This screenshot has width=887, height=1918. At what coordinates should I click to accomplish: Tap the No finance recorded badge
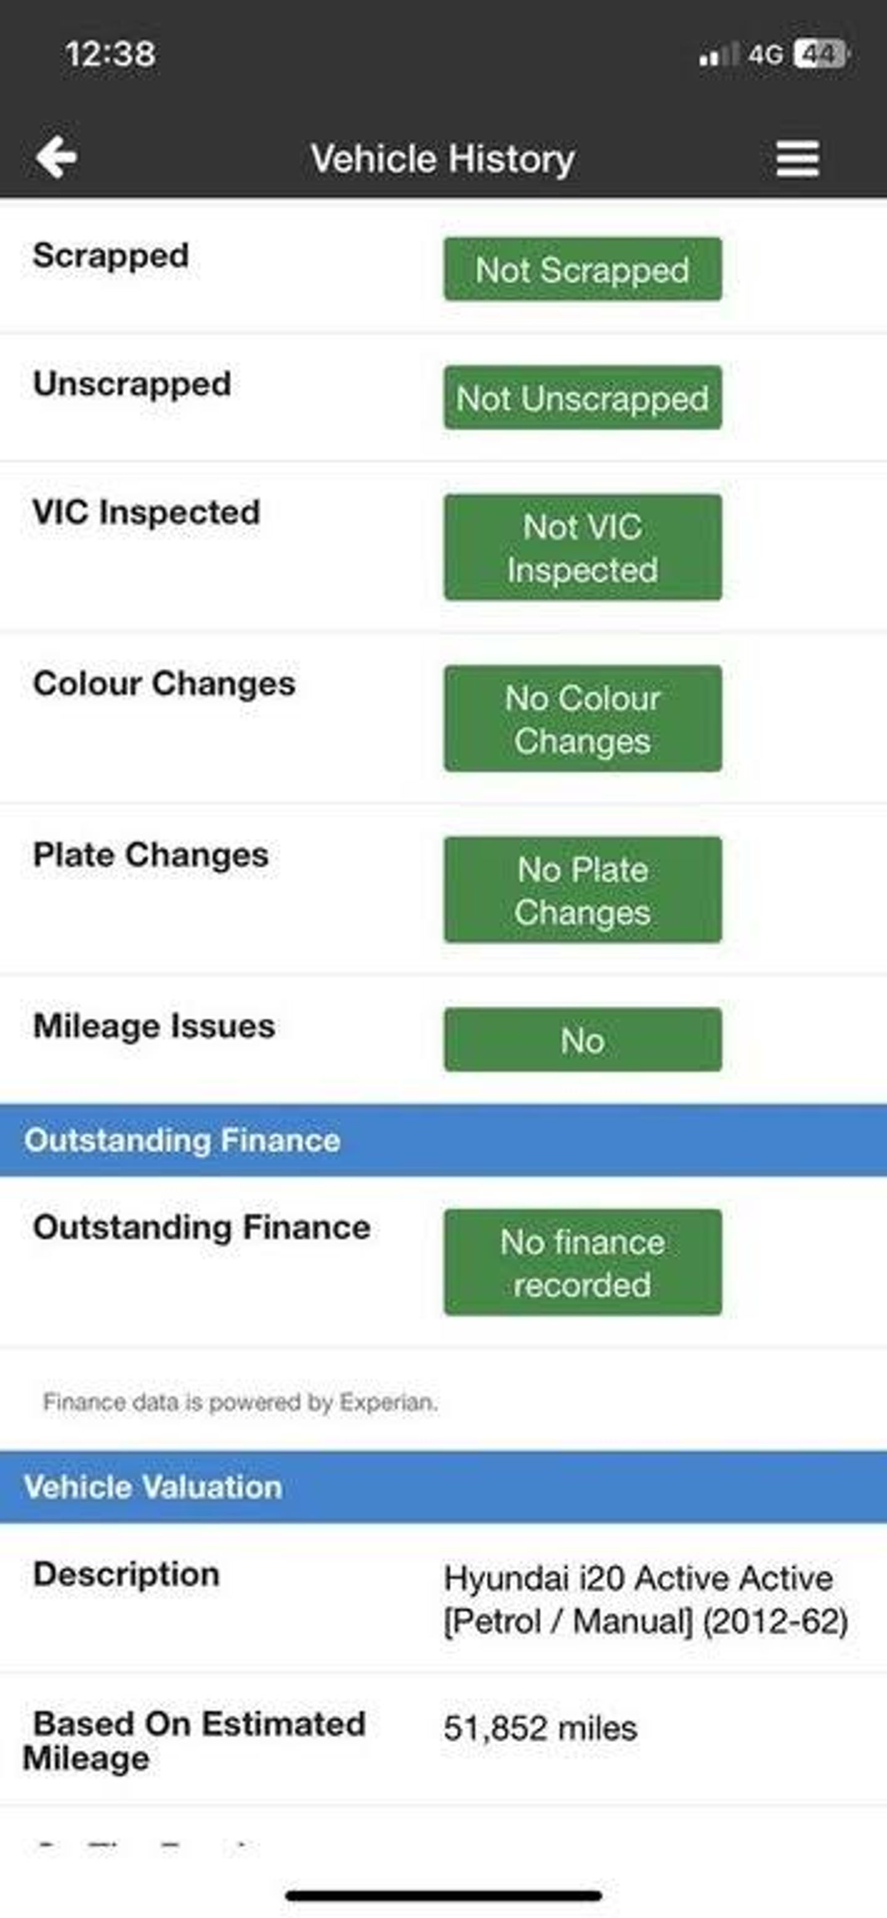[582, 1263]
